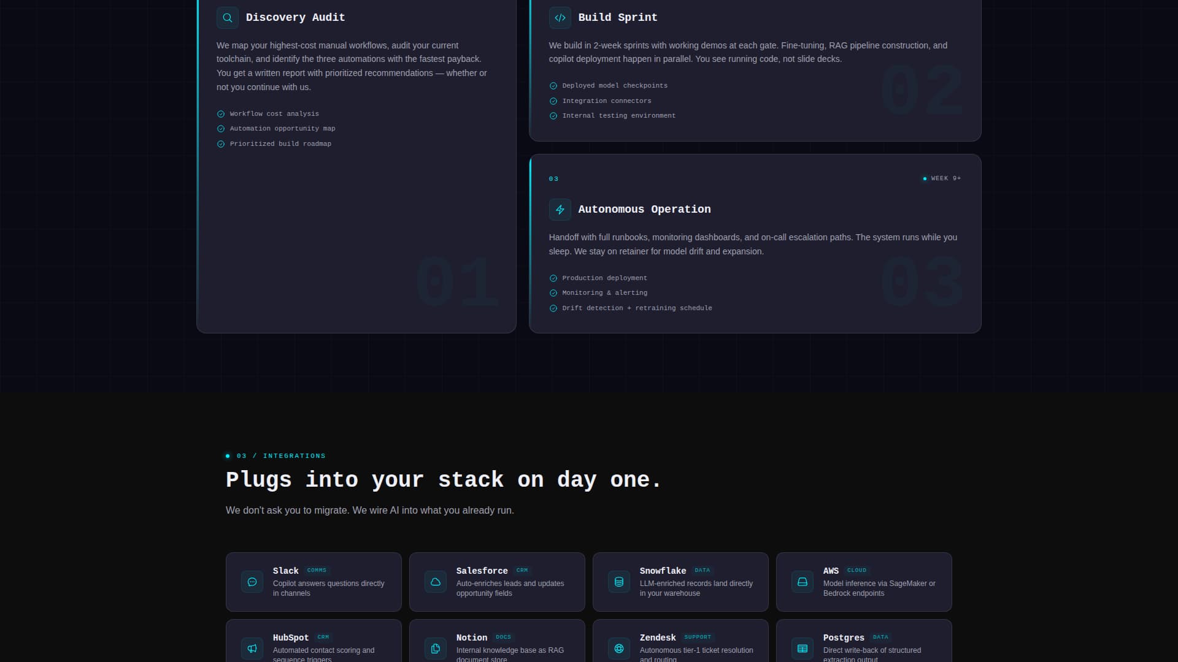Click the AWS drive icon
Viewport: 1178px width, 662px height.
click(x=803, y=582)
